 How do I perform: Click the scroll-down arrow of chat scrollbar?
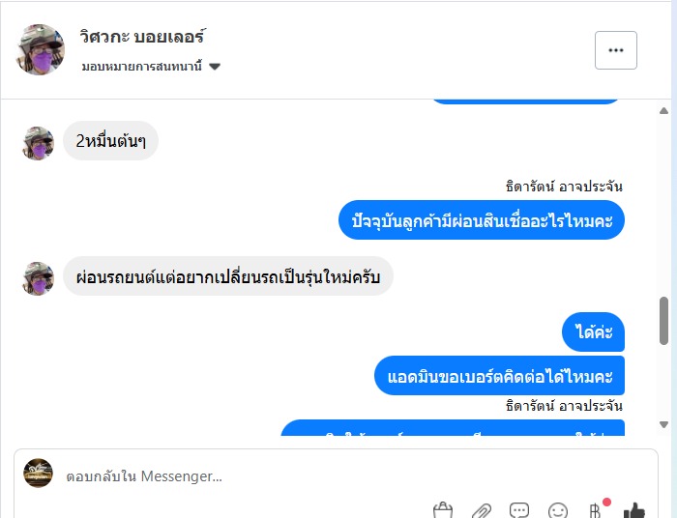pos(663,424)
